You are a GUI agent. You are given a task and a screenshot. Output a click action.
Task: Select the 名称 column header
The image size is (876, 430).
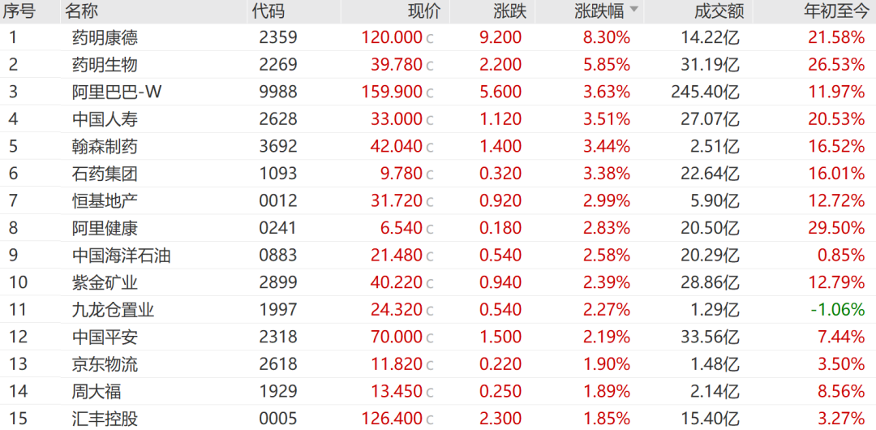(x=82, y=11)
